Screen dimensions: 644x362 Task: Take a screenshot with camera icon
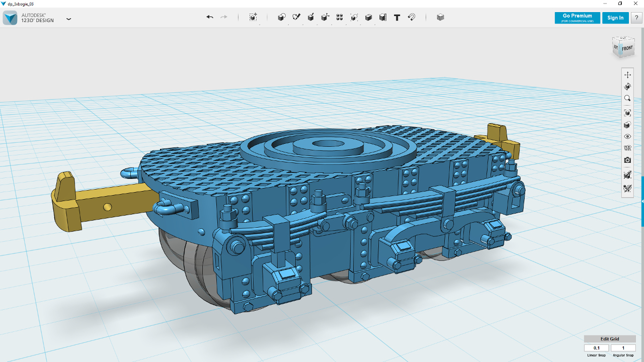(x=627, y=160)
